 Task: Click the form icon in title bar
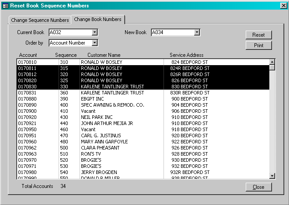5,6
